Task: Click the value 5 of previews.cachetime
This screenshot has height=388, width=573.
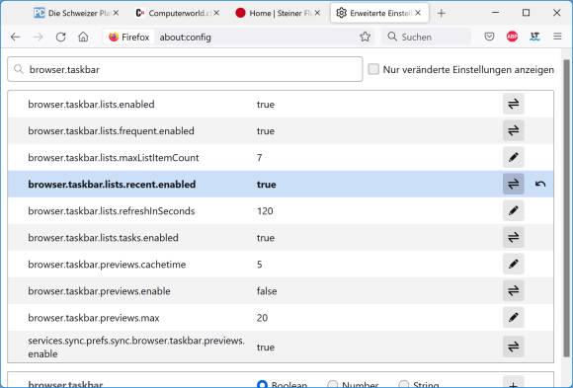Action: pos(260,265)
